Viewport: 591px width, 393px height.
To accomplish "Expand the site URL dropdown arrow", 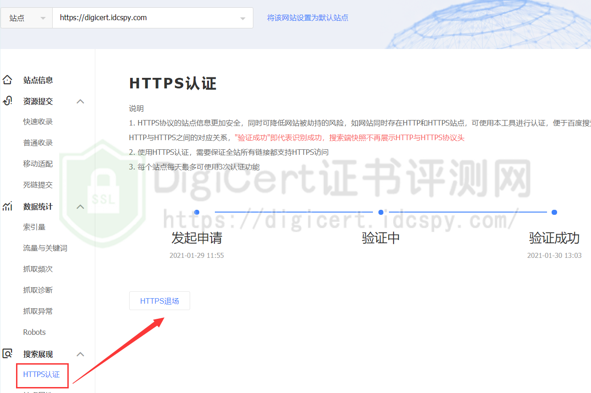I will click(243, 17).
